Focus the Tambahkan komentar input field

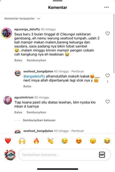coord(64,155)
